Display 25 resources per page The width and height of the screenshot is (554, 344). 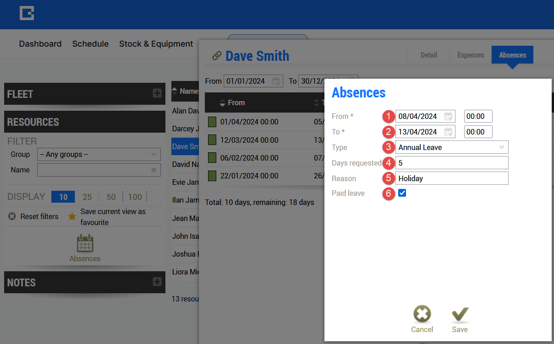[87, 197]
